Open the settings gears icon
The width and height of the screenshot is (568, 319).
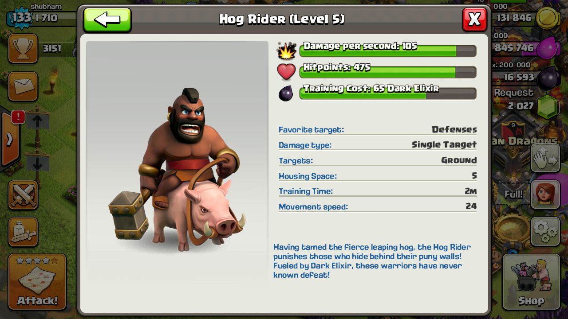(x=545, y=231)
